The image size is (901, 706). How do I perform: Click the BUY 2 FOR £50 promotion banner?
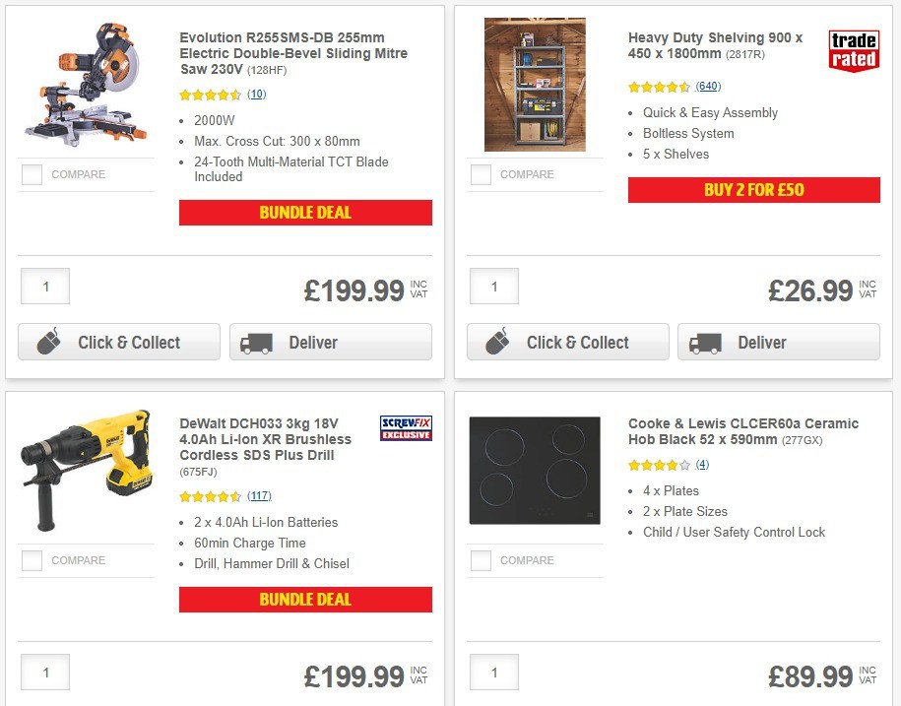[x=753, y=190]
